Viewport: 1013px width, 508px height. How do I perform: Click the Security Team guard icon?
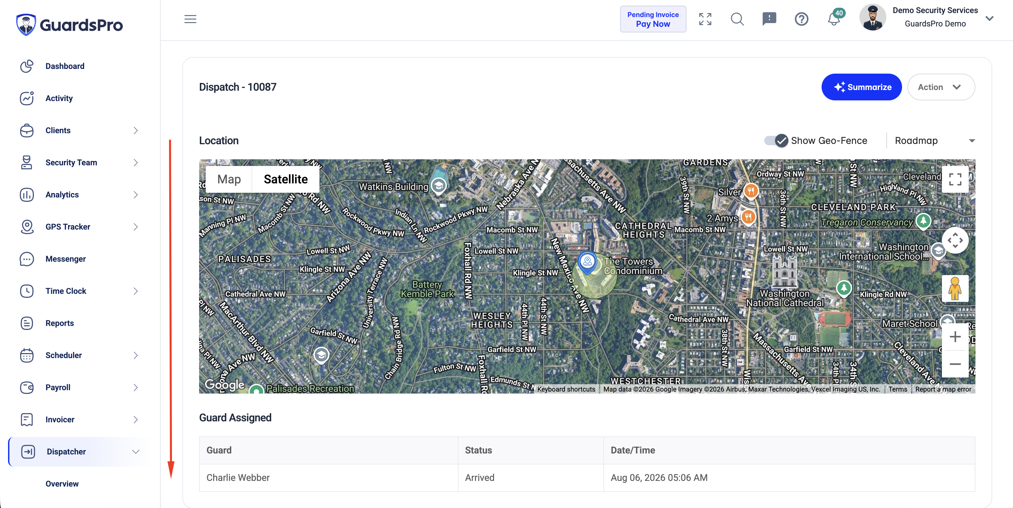pyautogui.click(x=27, y=163)
